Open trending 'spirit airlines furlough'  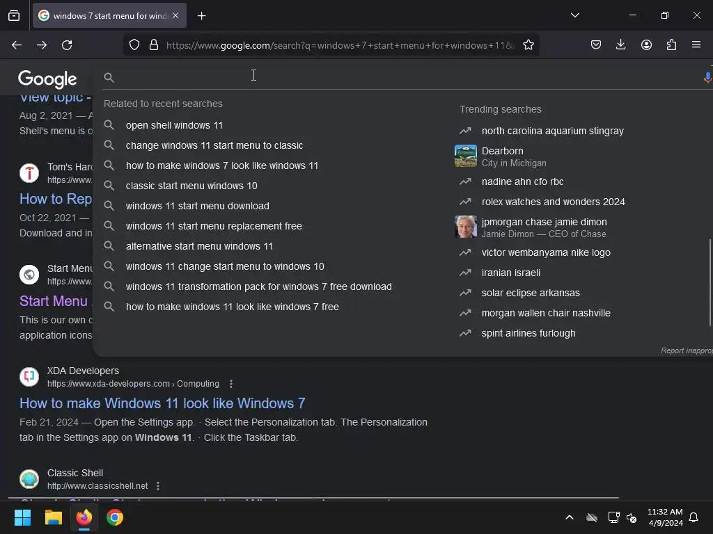tap(528, 333)
